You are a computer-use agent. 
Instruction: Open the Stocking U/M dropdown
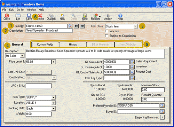pos(53,109)
